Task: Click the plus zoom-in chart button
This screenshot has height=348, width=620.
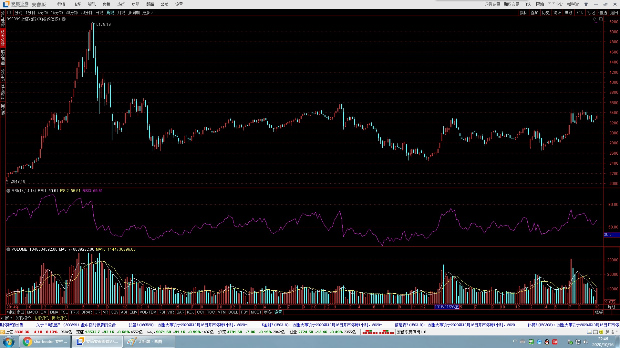Action: tap(608, 312)
